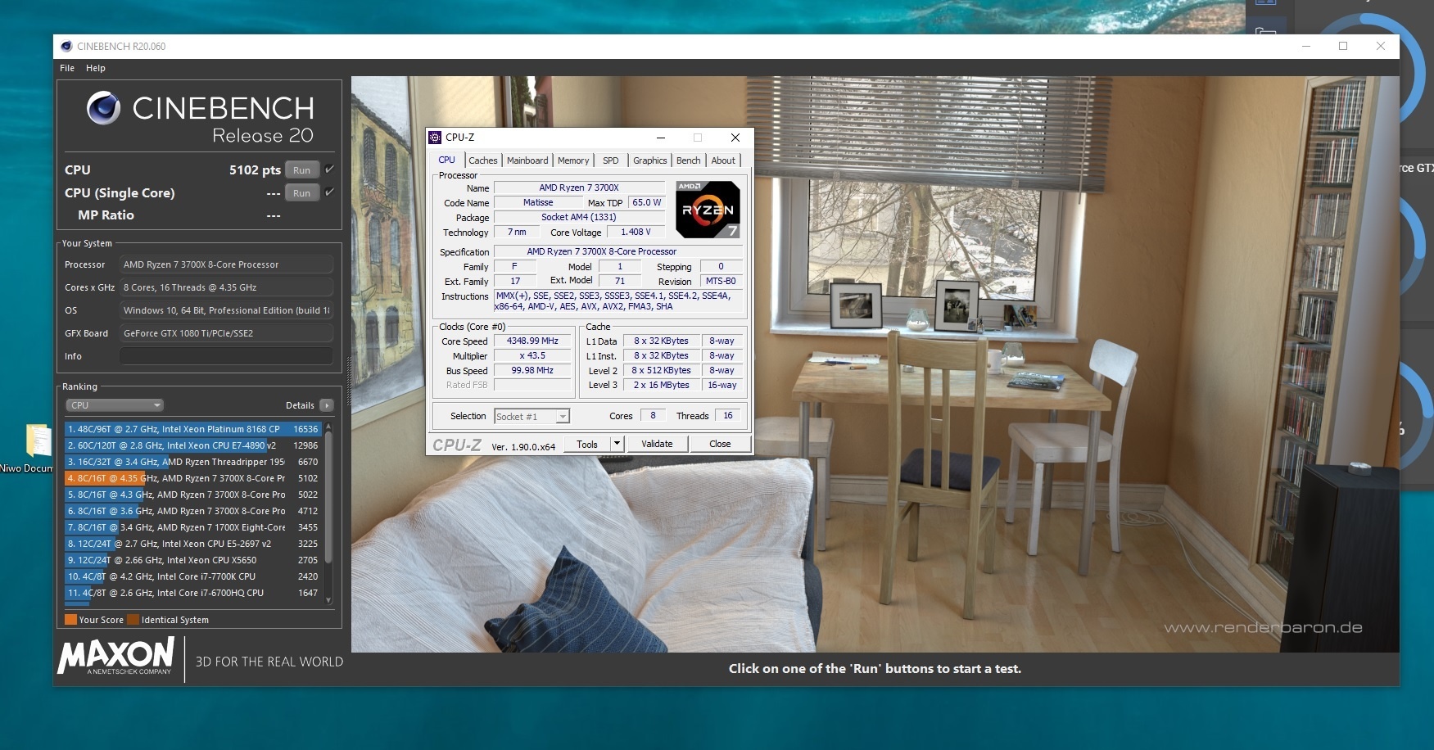1434x750 pixels.
Task: Click the Your Score orange legend swatch
Action: [x=70, y=620]
